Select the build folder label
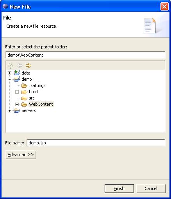Viewport: 171px width, 199px height. coord(33,92)
